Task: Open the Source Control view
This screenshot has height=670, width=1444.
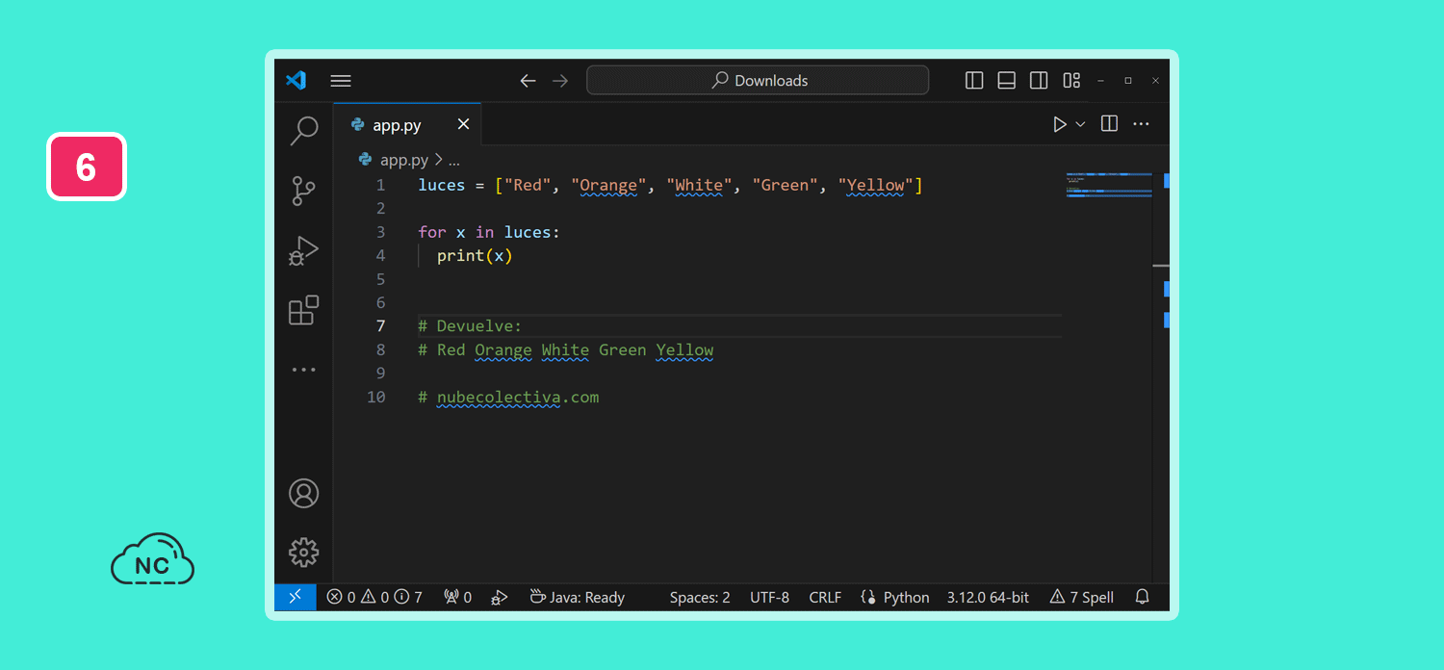Action: pos(304,191)
